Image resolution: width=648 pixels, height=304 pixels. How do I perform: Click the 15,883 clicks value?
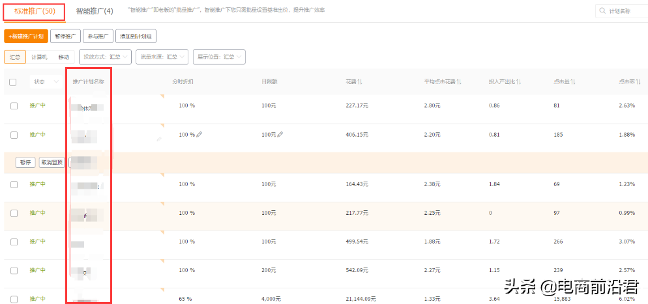(x=561, y=299)
